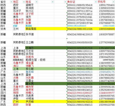Image resolution: width=115 pixels, height=106 pixels.
Task: Click the red 昆明 cell
Action: [19, 90]
